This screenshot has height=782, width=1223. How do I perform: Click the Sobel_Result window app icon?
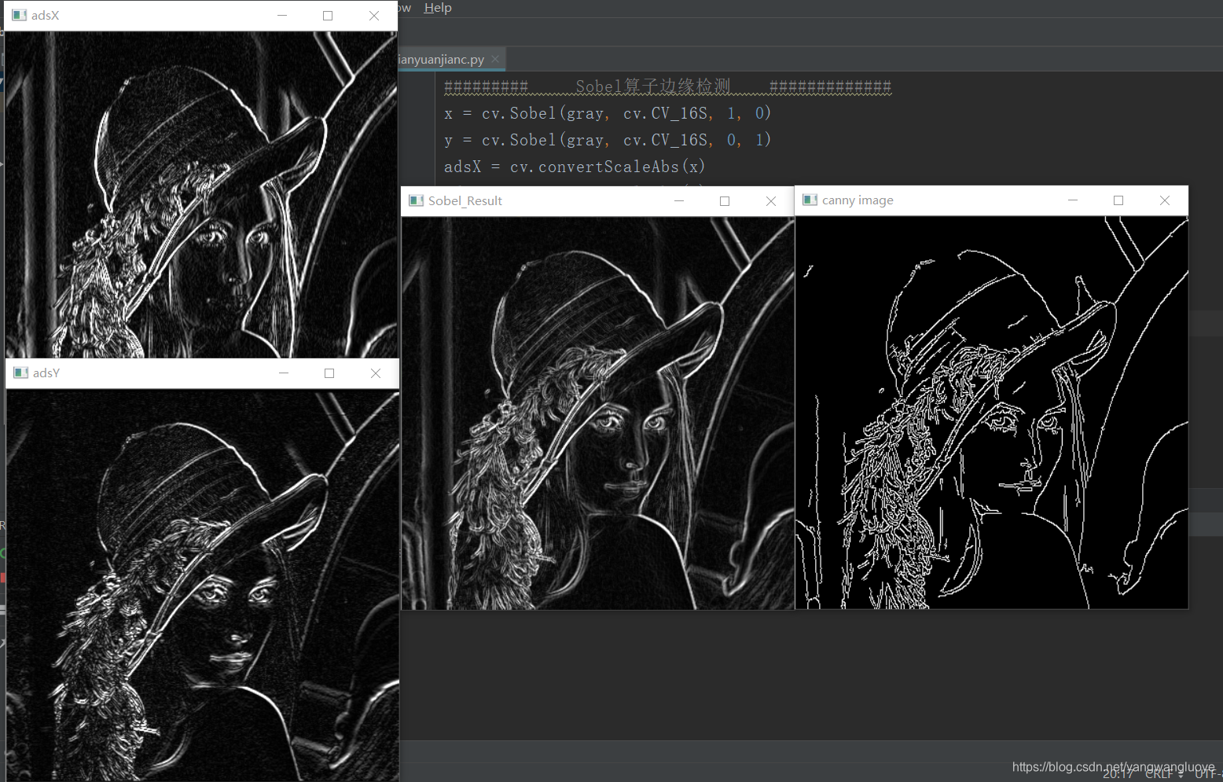417,200
